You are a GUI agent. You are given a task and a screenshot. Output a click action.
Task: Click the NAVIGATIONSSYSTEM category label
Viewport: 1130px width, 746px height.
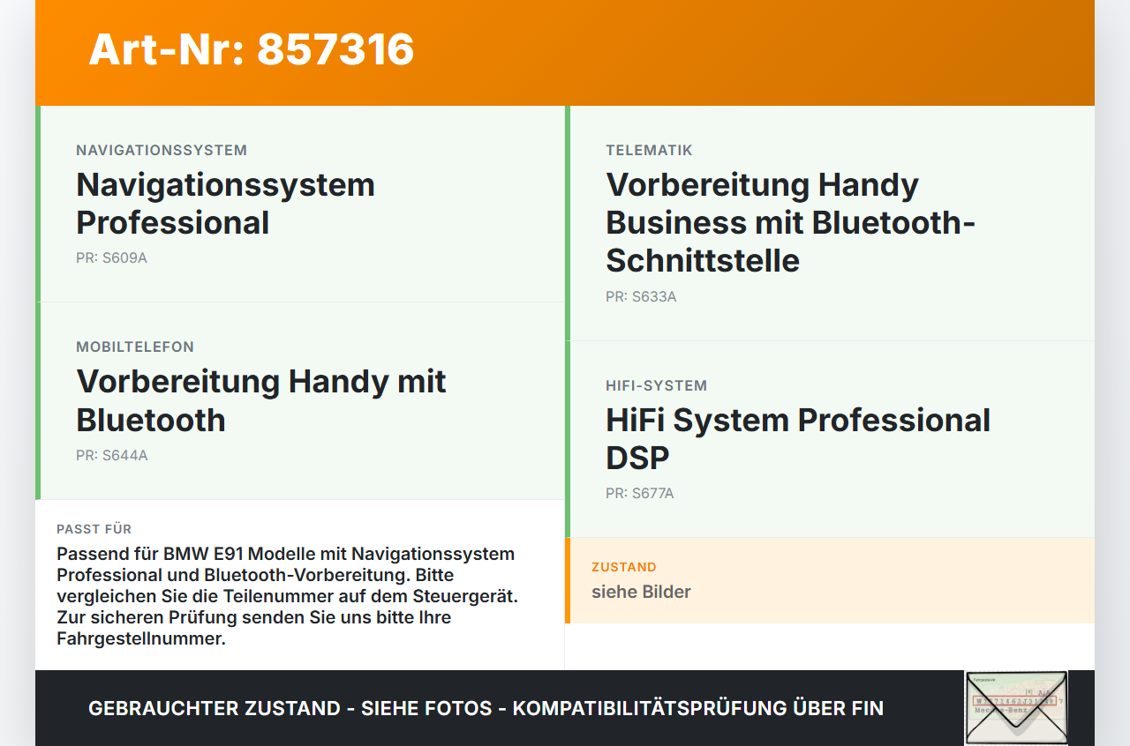tap(162, 151)
